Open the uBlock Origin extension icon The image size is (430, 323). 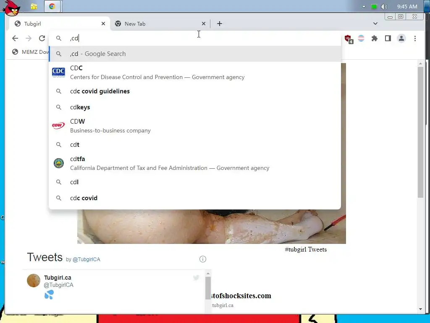click(348, 39)
